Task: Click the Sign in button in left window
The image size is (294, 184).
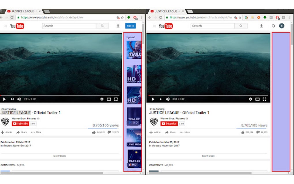Action: tap(131, 26)
